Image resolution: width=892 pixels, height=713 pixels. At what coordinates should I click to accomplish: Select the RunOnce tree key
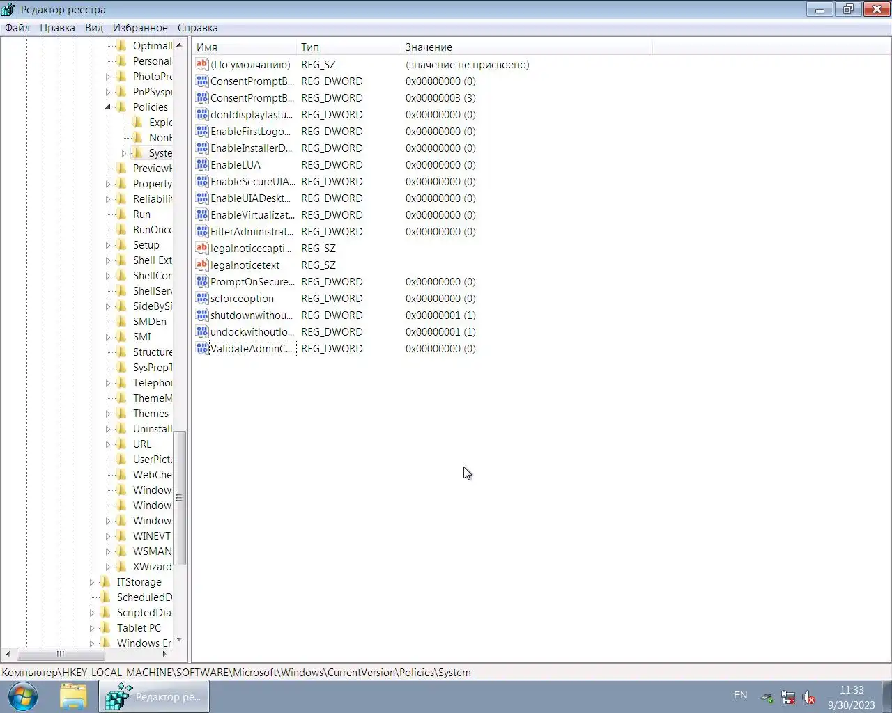point(153,230)
